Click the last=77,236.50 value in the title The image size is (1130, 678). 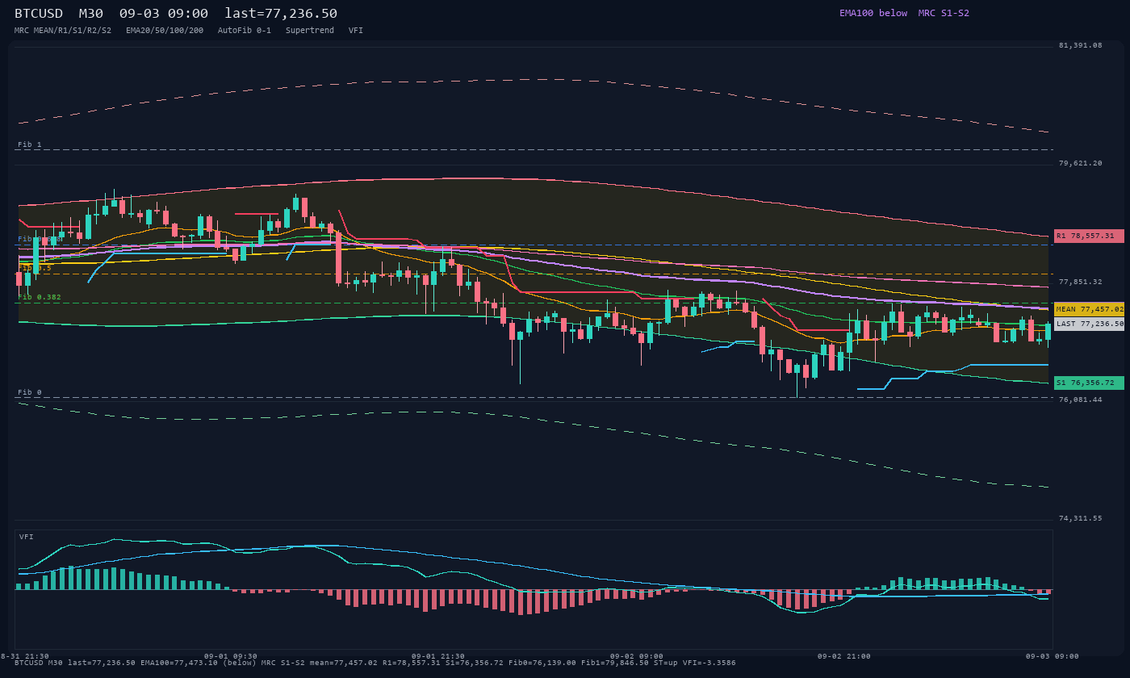[281, 13]
